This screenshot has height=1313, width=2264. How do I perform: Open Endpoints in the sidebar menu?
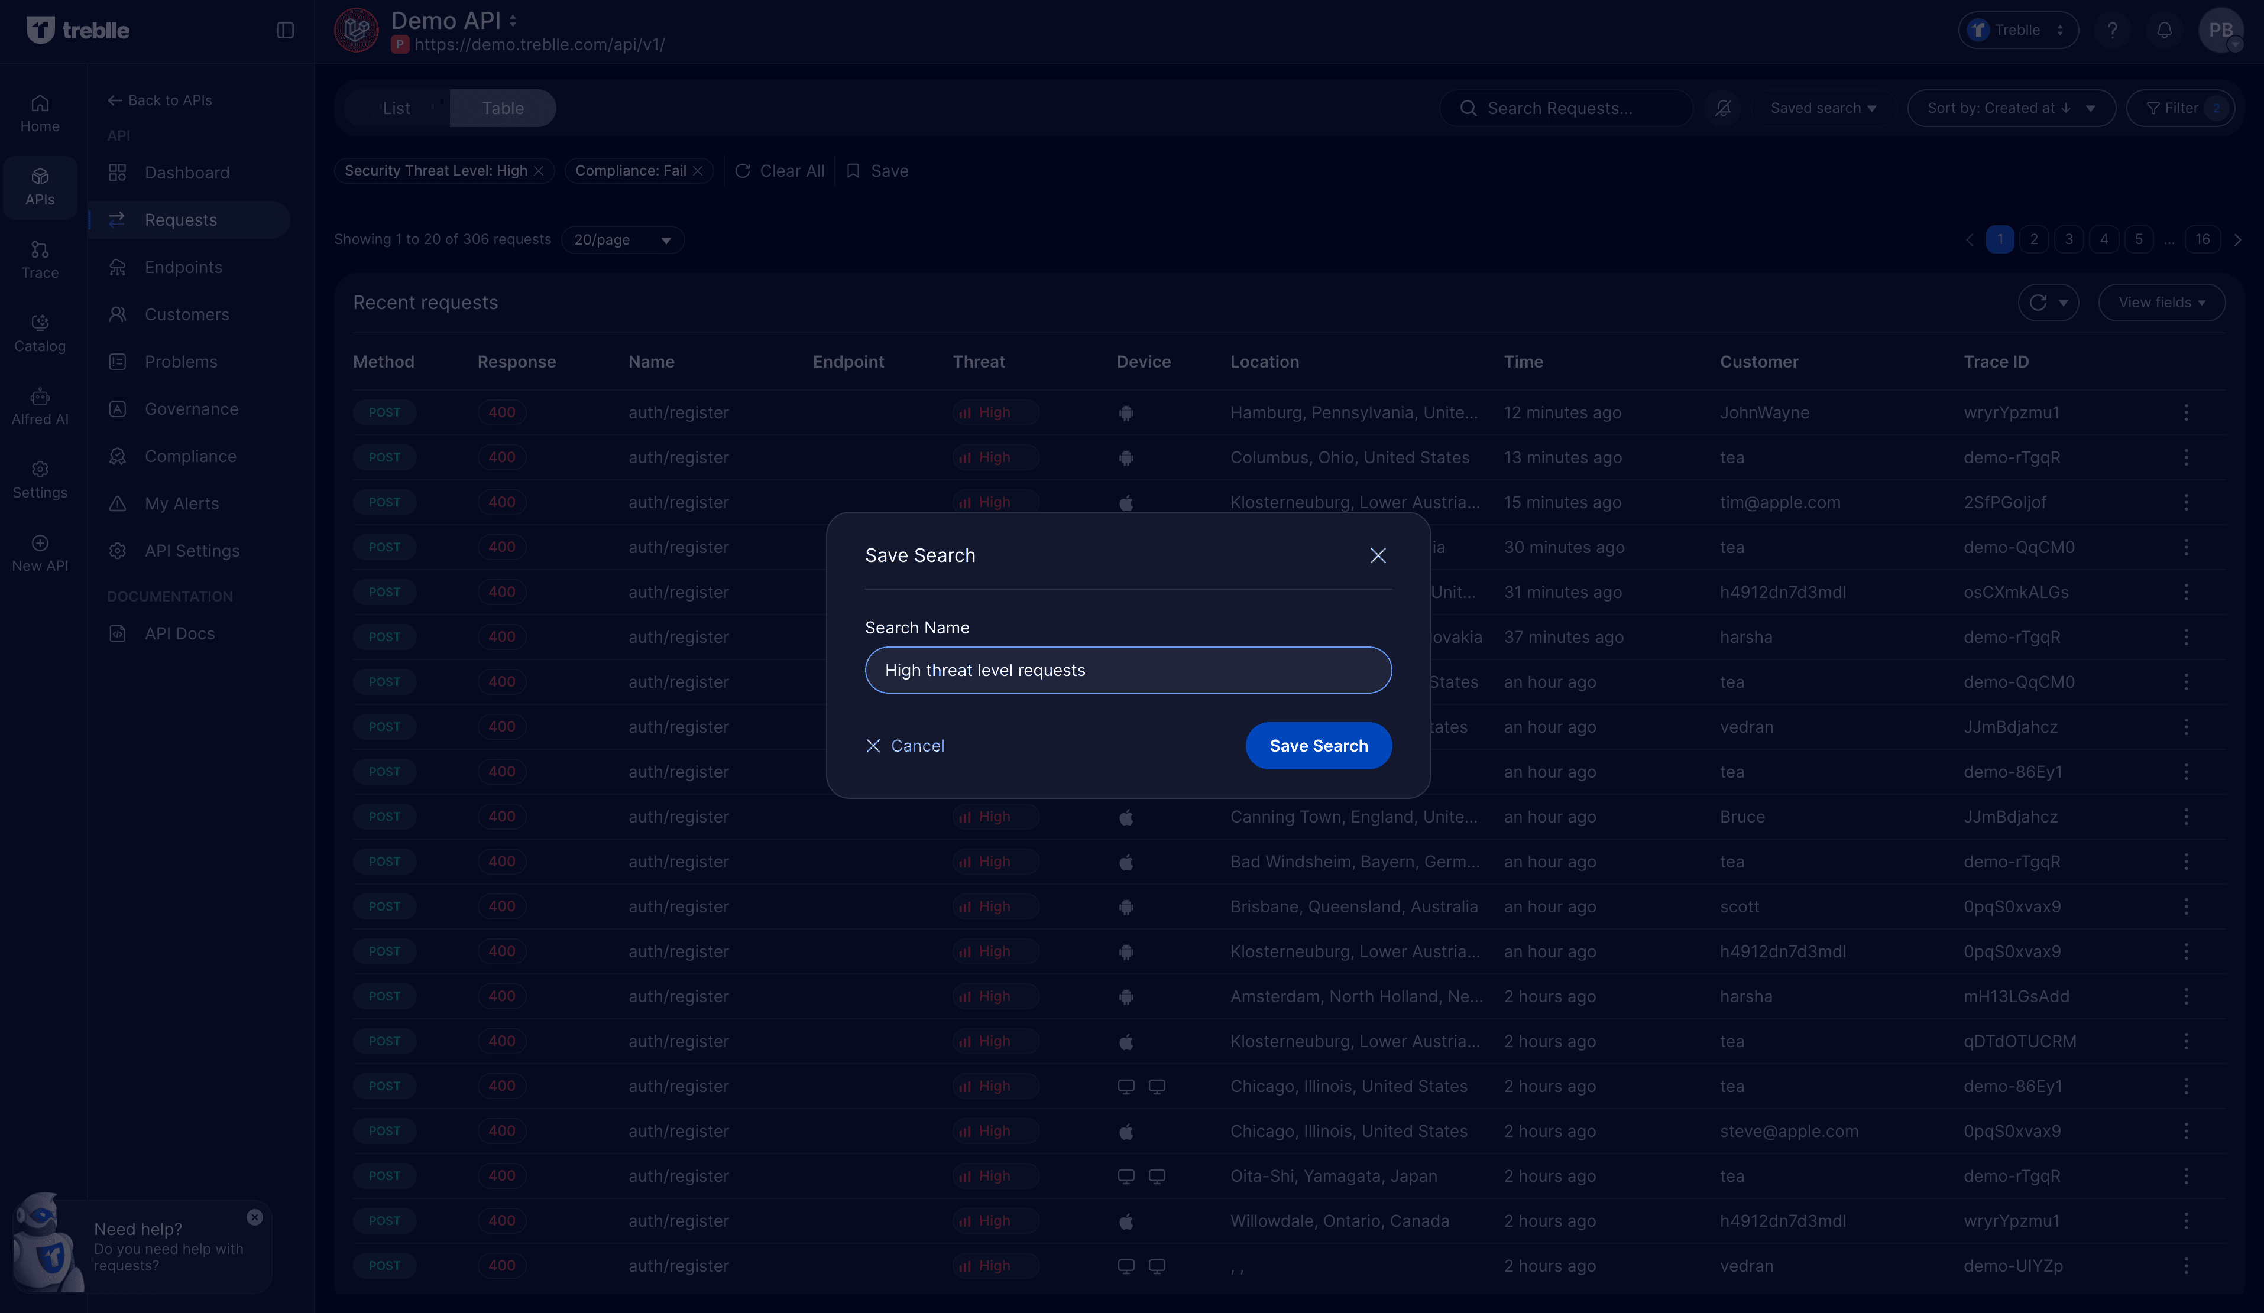tap(183, 266)
